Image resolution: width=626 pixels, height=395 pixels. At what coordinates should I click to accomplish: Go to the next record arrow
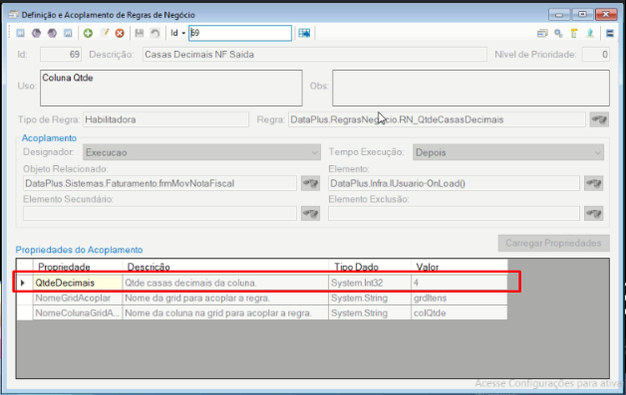pyautogui.click(x=52, y=33)
